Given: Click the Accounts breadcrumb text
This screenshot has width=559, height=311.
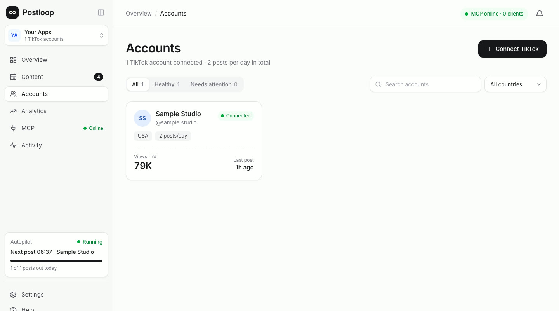Looking at the screenshot, I should click(x=173, y=14).
